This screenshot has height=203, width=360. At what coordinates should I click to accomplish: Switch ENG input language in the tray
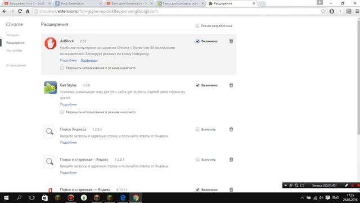coord(335,198)
